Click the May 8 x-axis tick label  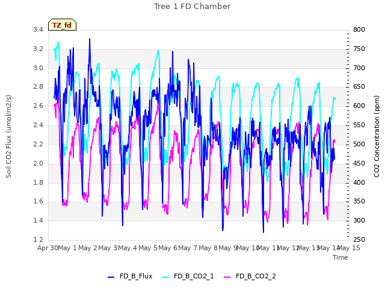208,248
